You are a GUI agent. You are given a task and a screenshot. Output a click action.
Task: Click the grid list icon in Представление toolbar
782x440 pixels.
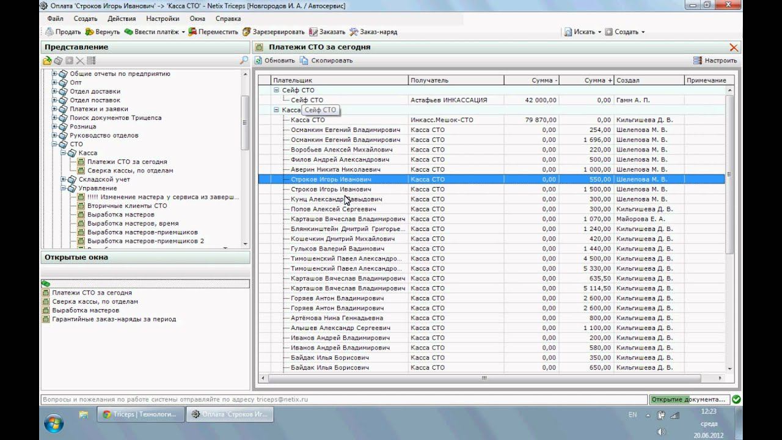91,61
